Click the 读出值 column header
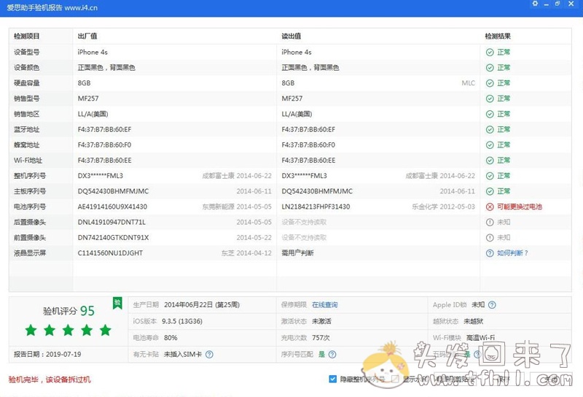 pos(291,36)
